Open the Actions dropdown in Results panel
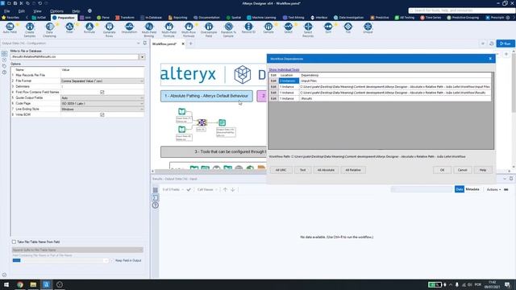Screen dimensions: 516x290 [493, 189]
